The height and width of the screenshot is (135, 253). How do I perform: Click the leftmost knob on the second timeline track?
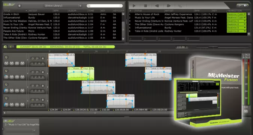click(6, 77)
